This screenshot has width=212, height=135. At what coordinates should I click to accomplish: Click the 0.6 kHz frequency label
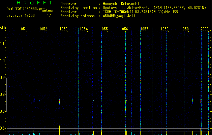click(2, 128)
